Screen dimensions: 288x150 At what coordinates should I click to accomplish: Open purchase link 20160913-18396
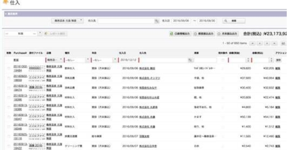[x=20, y=97]
